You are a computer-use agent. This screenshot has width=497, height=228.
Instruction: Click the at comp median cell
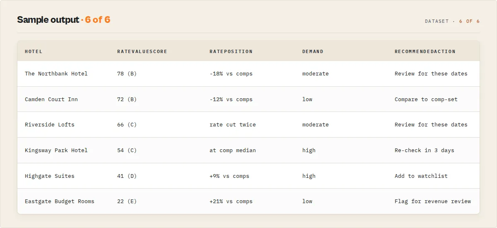[233, 150]
